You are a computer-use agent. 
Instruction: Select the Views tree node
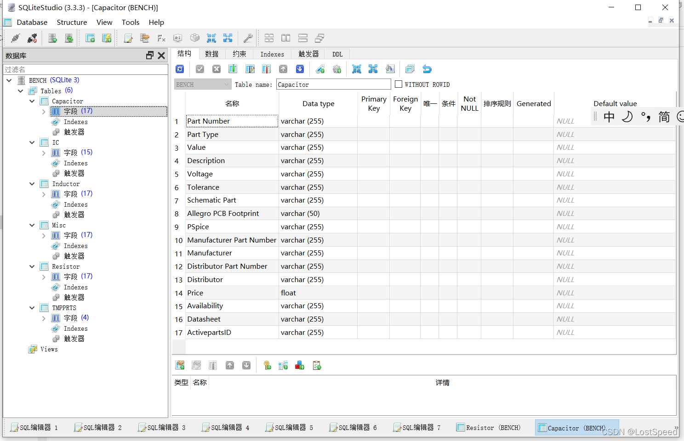coord(49,349)
